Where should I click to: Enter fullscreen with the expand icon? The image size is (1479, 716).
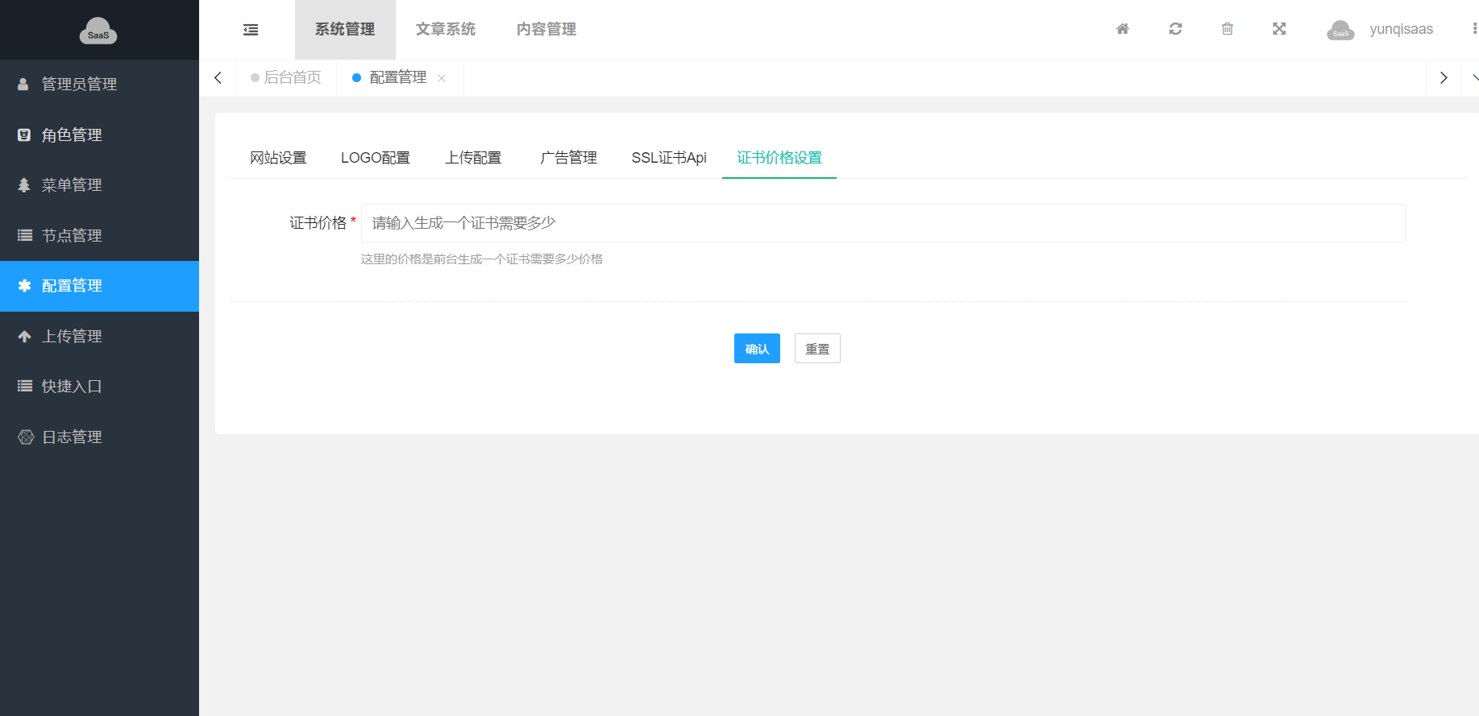click(x=1279, y=29)
